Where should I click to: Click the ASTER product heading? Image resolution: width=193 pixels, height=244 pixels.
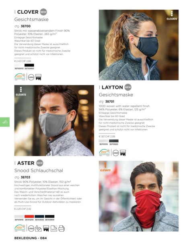click(x=26, y=163)
